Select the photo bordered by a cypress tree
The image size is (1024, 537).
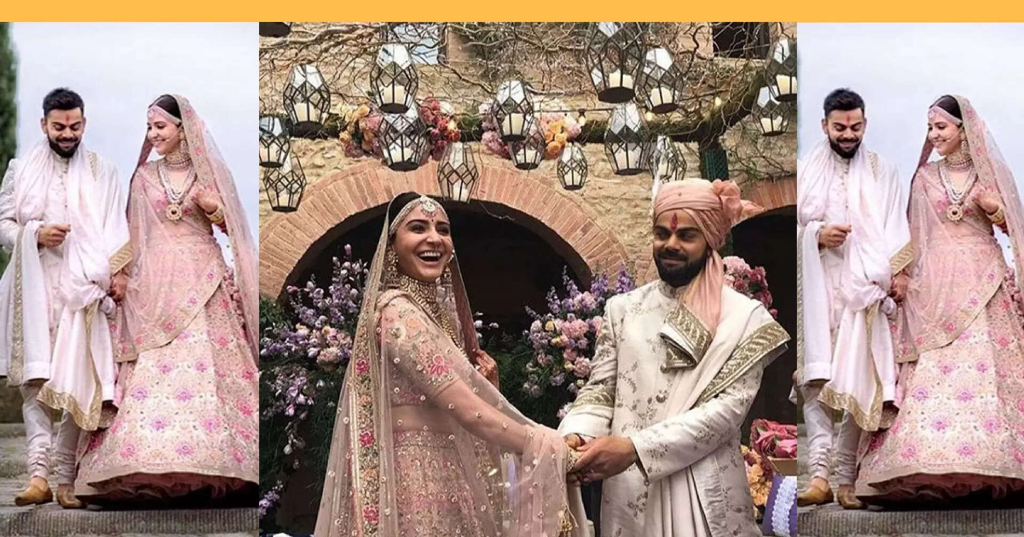pos(130,279)
